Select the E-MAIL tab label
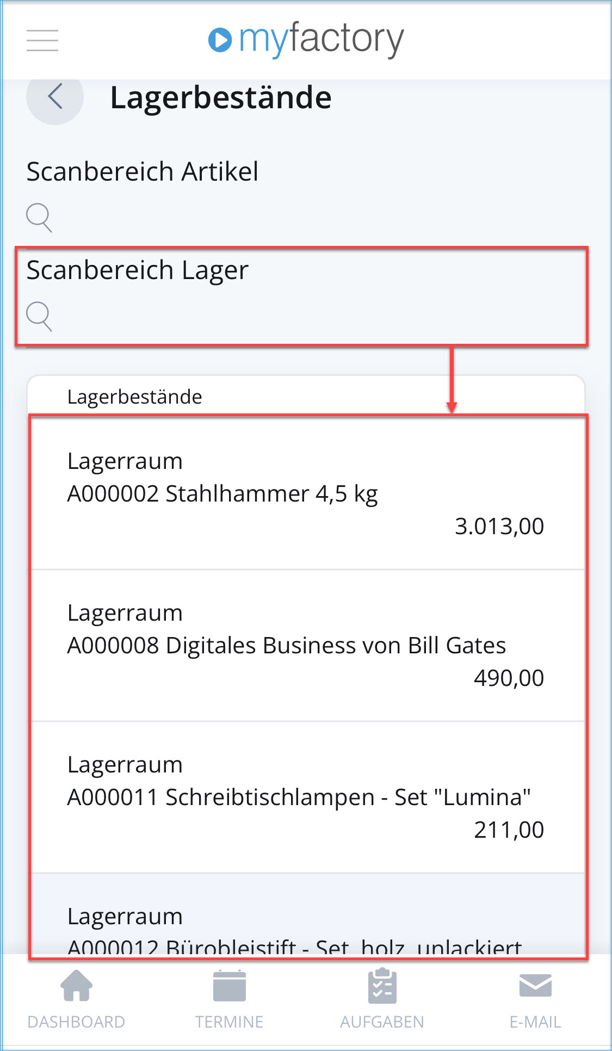Screen dimensions: 612x1051 pos(535,1022)
